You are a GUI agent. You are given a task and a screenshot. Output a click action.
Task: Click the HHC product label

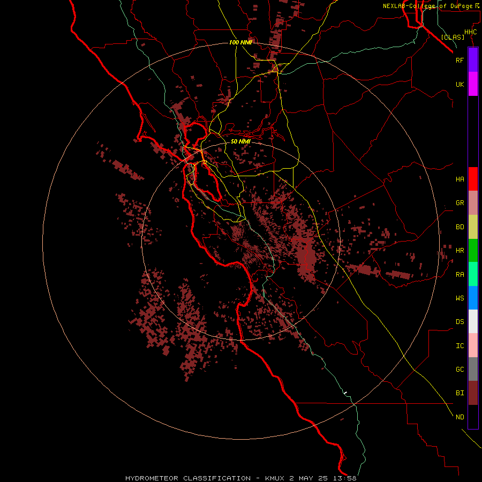click(x=470, y=32)
